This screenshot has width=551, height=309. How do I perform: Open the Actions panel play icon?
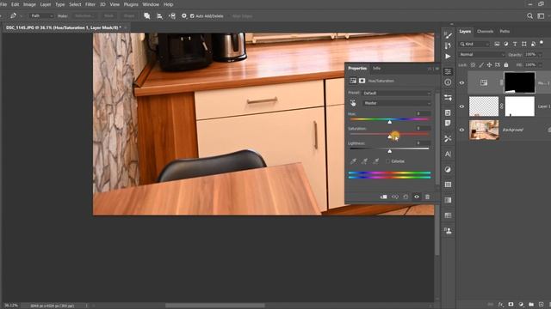click(x=448, y=57)
